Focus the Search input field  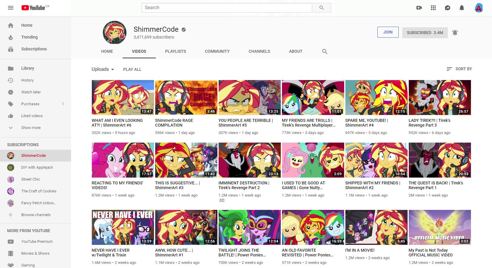point(227,8)
